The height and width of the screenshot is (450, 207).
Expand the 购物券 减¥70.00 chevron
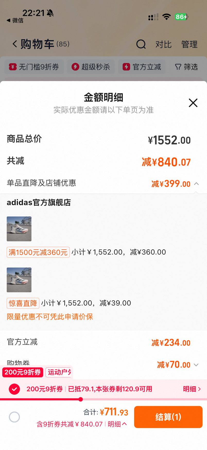pos(196,365)
